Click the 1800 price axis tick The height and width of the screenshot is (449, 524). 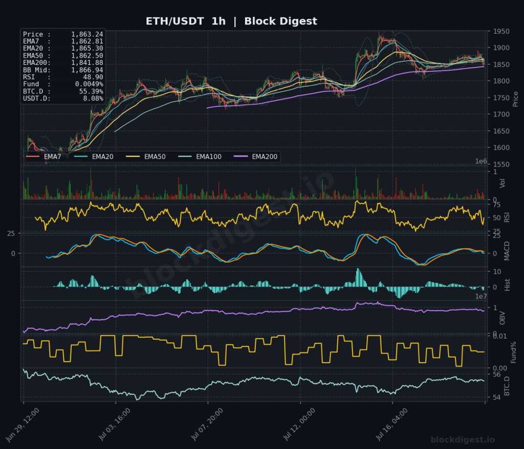(501, 81)
